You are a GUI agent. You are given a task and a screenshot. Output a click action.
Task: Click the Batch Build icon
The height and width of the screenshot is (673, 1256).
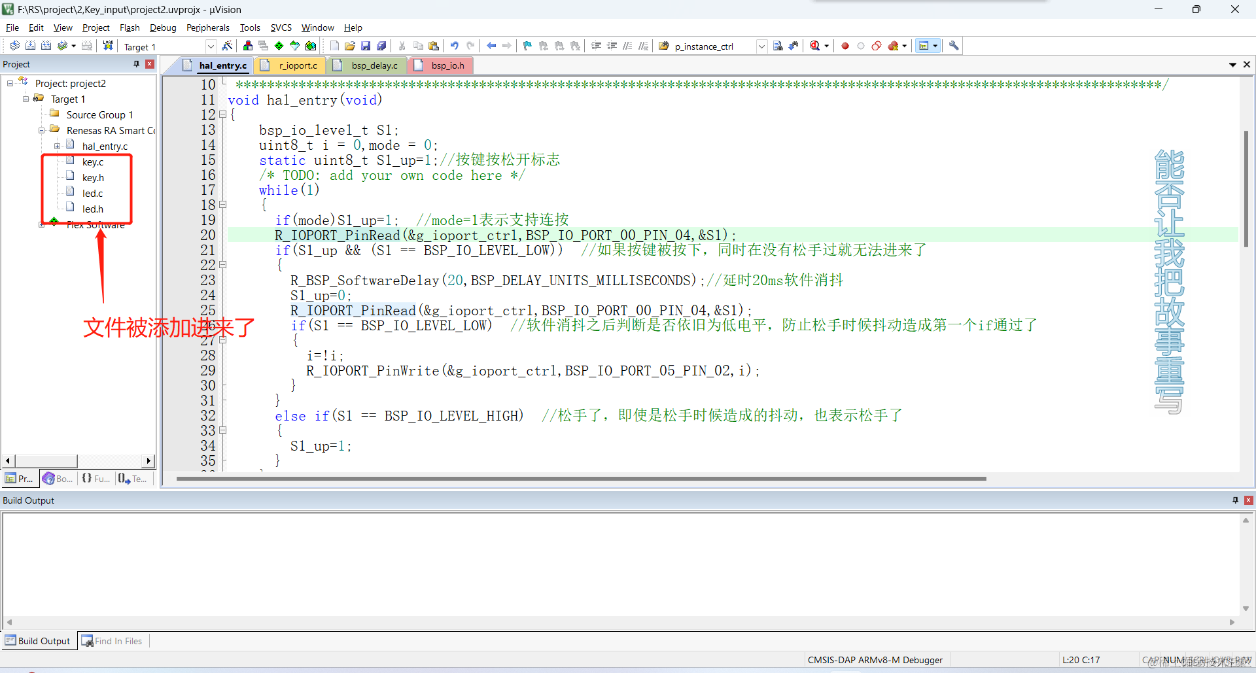pos(63,46)
